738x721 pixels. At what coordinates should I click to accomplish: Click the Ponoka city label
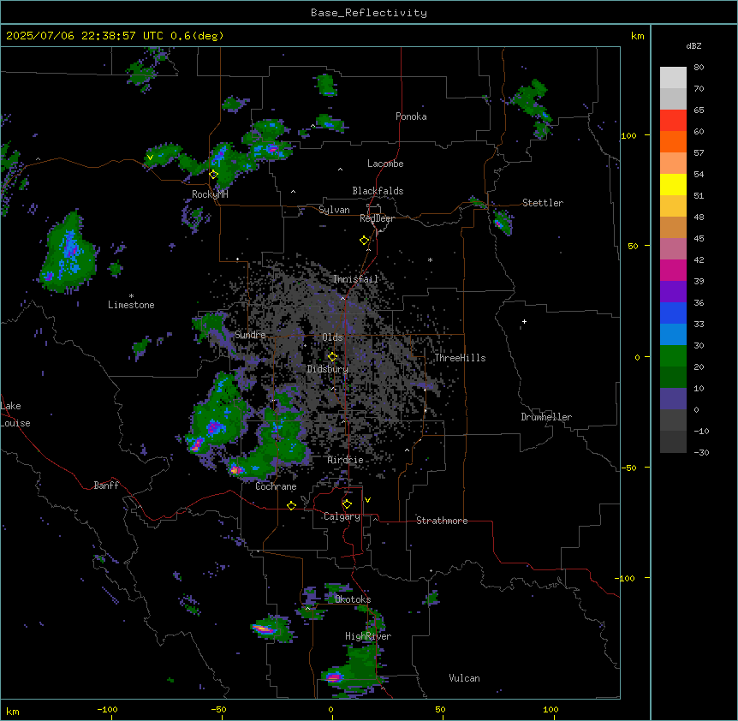(411, 116)
